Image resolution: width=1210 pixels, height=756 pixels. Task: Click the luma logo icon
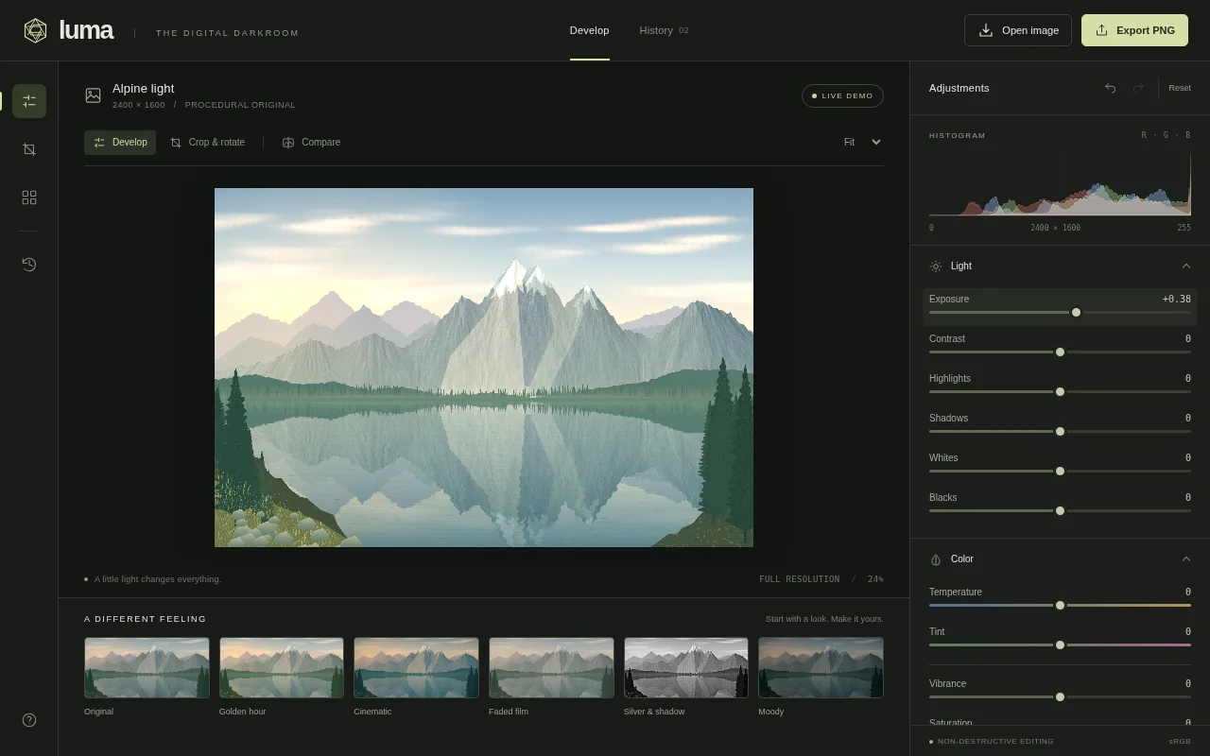point(35,30)
